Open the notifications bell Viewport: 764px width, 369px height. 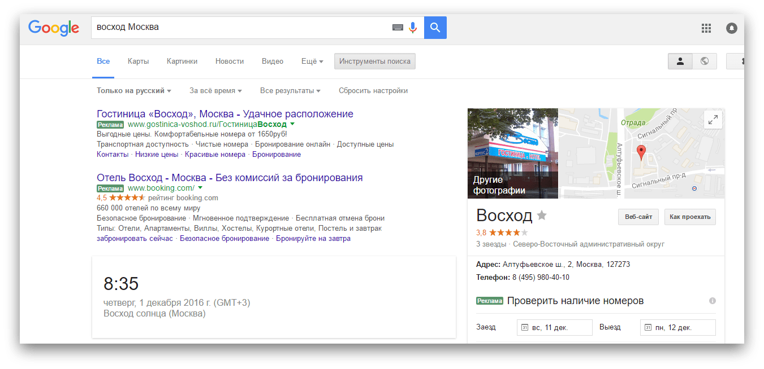pyautogui.click(x=732, y=28)
